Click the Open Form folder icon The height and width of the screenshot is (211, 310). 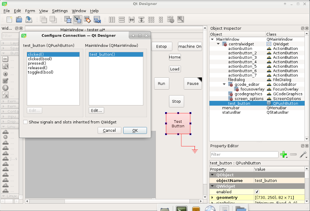click(x=19, y=19)
